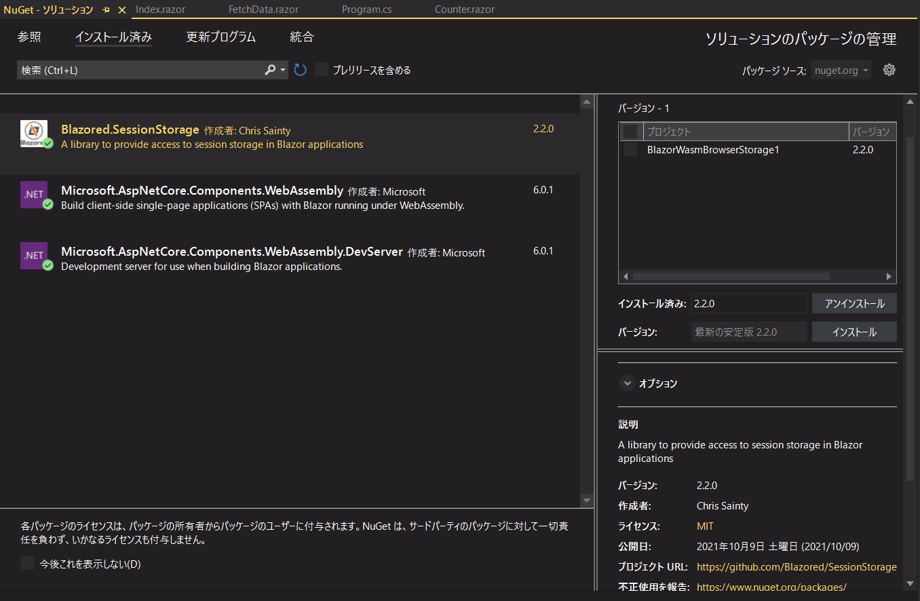Viewport: 920px width, 601px height.
Task: Select Microsoft.AspNetCore.Components.WebAssembly package name
Action: [202, 191]
